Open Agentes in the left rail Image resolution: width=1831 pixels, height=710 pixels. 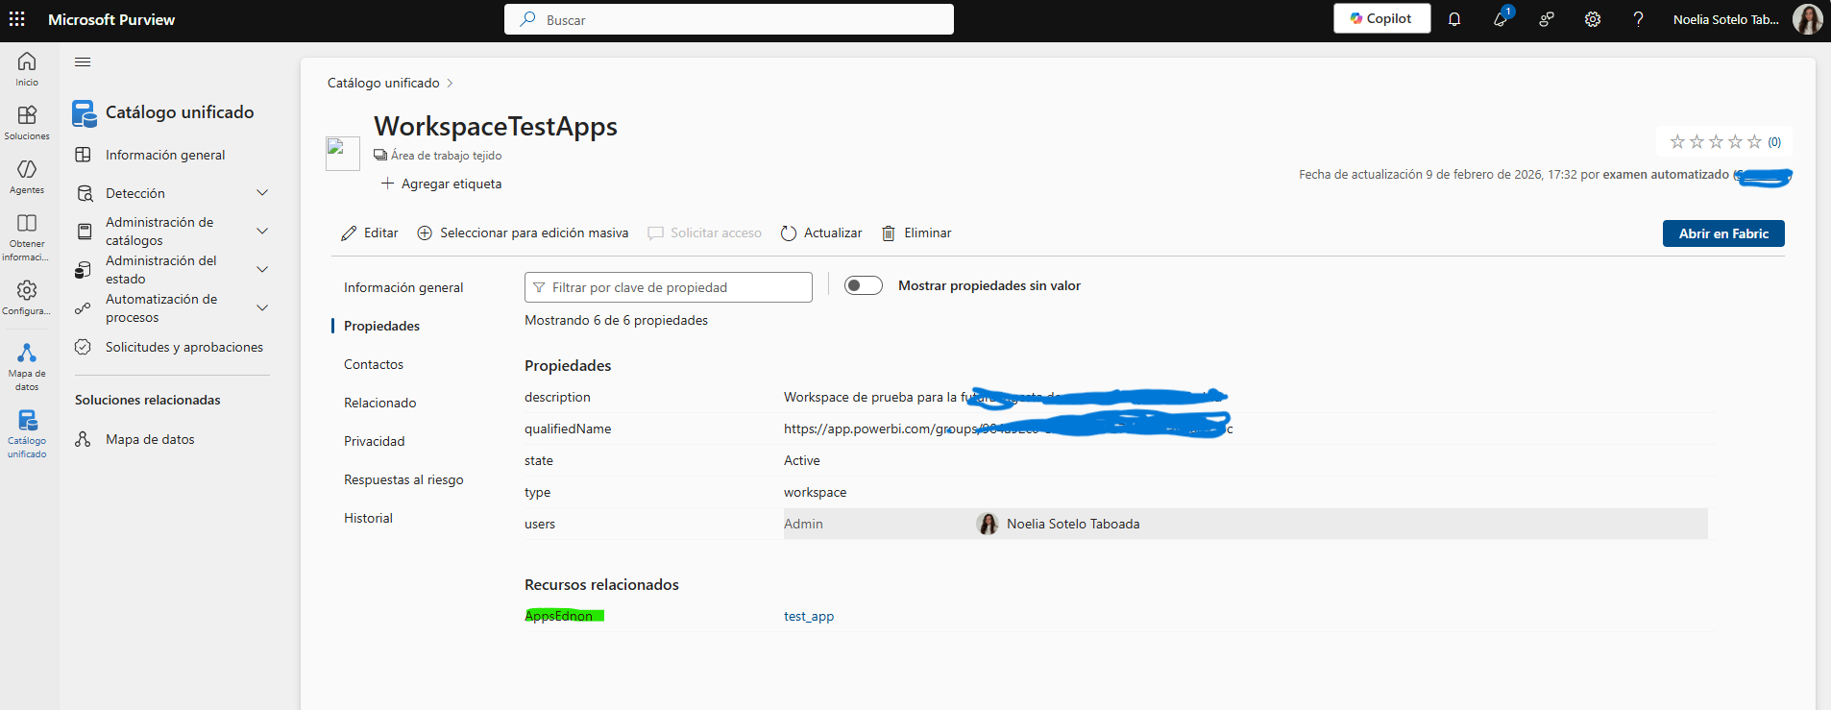coord(27,176)
